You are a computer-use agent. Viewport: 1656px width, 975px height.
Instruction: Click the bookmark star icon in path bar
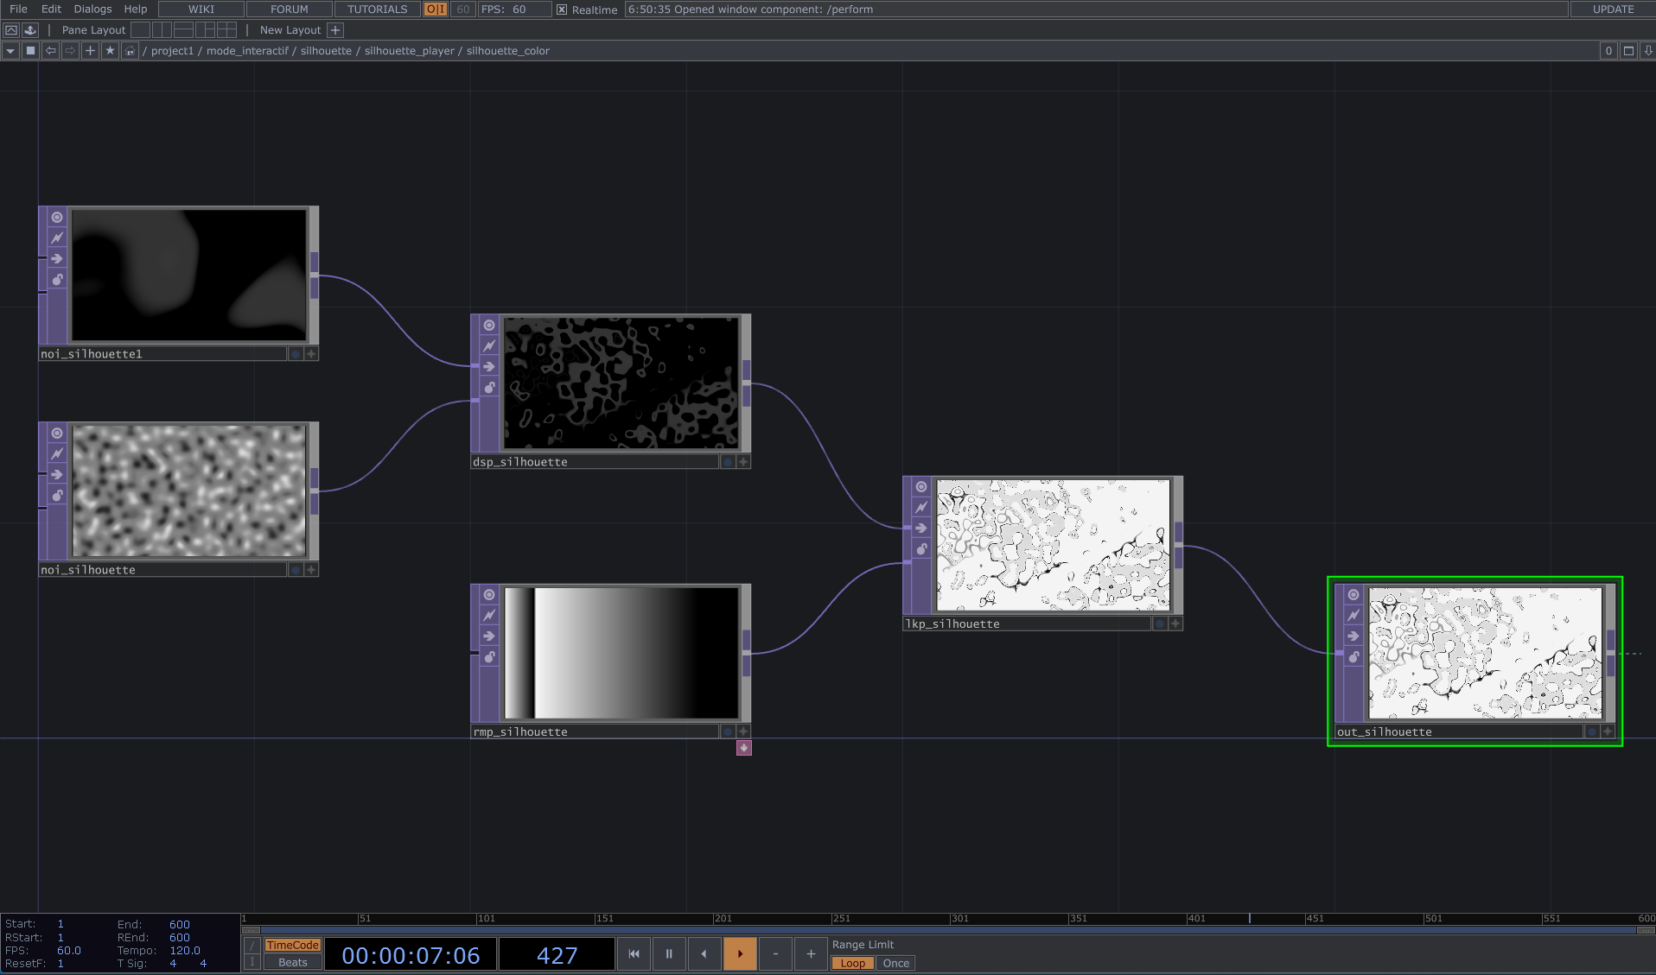[110, 51]
